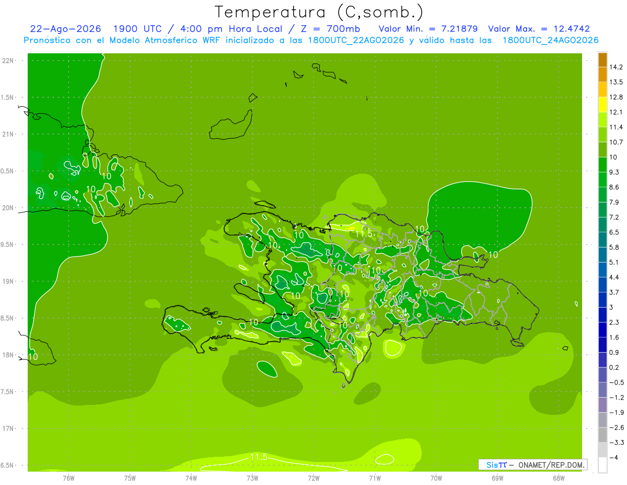Click the '5.8' legend value
The image size is (627, 485).
[614, 247]
